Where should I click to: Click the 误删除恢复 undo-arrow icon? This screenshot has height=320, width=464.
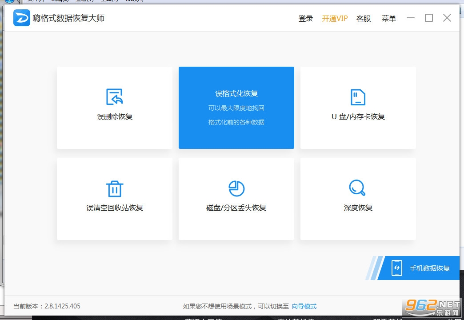[x=115, y=96]
